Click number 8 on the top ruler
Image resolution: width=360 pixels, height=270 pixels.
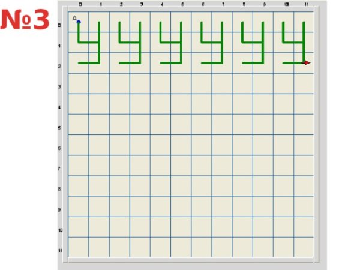click(244, 5)
